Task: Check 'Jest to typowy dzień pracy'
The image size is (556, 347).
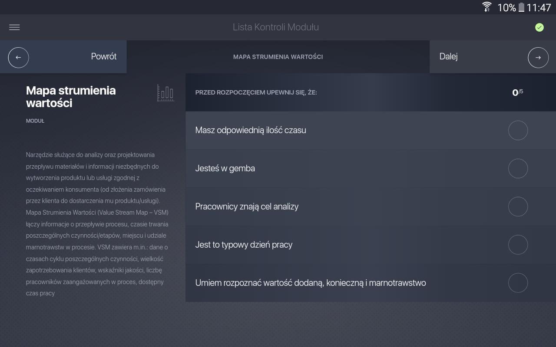Action: point(518,245)
